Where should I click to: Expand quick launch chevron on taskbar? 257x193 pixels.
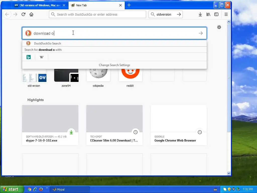(47, 188)
